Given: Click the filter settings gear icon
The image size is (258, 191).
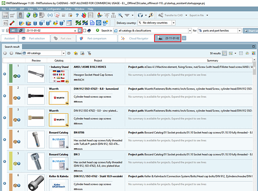Looking at the screenshot, I should click(x=69, y=53).
